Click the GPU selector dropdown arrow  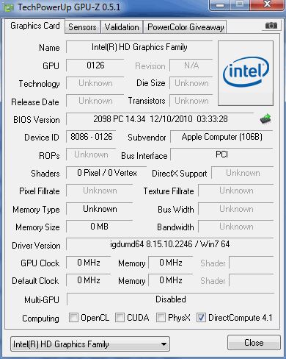(x=164, y=344)
